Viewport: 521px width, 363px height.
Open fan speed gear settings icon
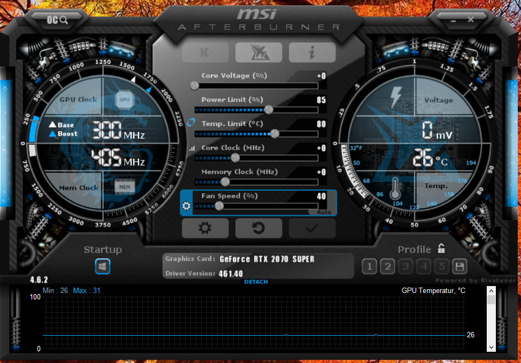186,206
